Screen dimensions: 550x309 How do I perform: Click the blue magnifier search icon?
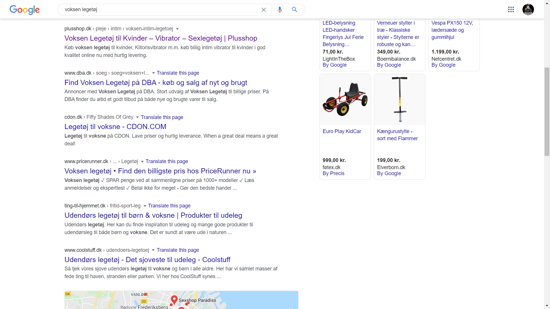tap(294, 10)
